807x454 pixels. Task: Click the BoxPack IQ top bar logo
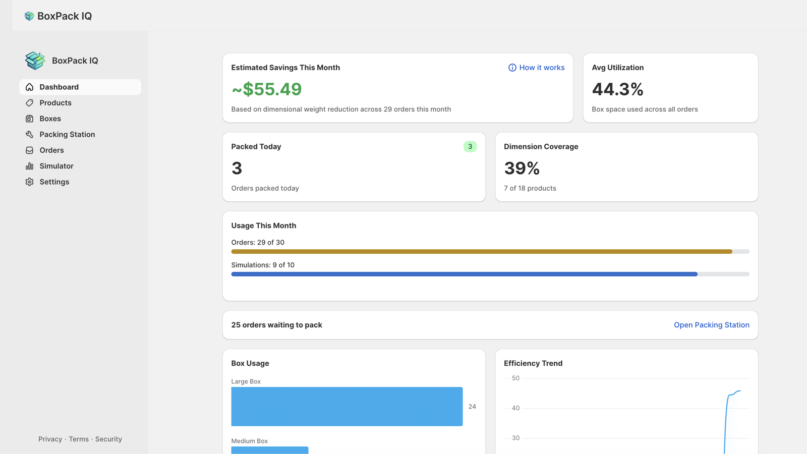tap(29, 16)
